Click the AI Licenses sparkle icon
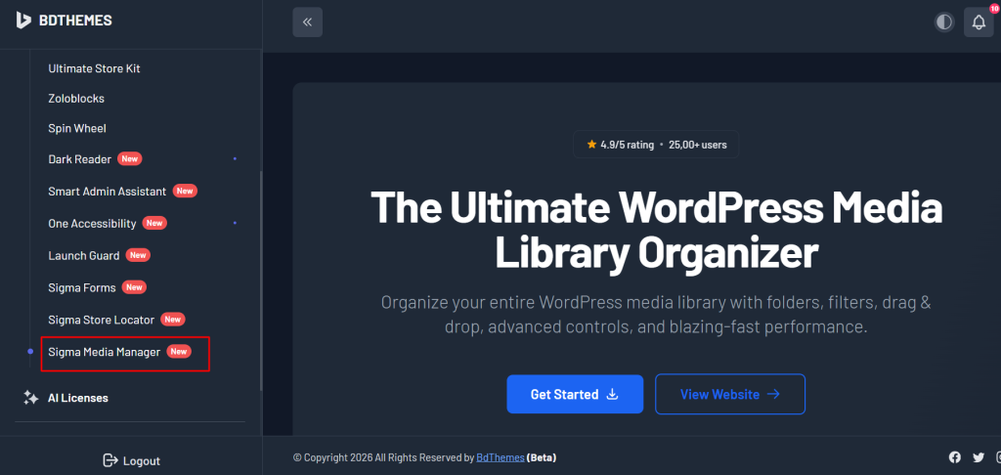The image size is (1001, 475). [x=31, y=398]
